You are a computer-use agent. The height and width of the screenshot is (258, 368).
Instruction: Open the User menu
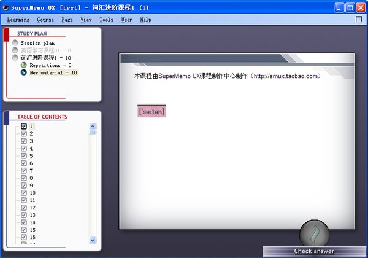coord(126,20)
